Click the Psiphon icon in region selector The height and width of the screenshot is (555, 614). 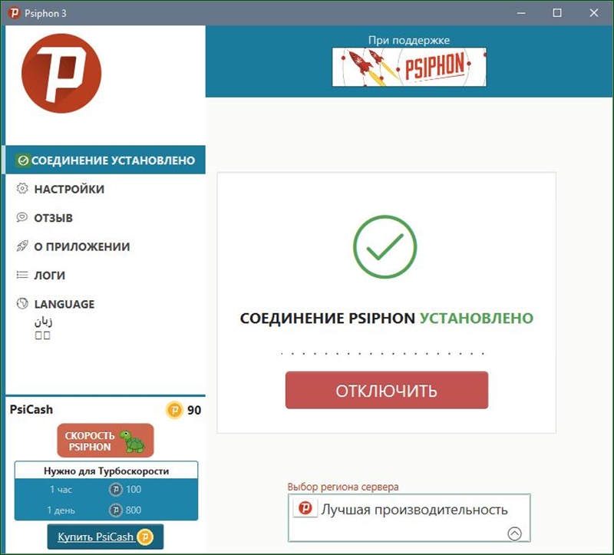(305, 509)
